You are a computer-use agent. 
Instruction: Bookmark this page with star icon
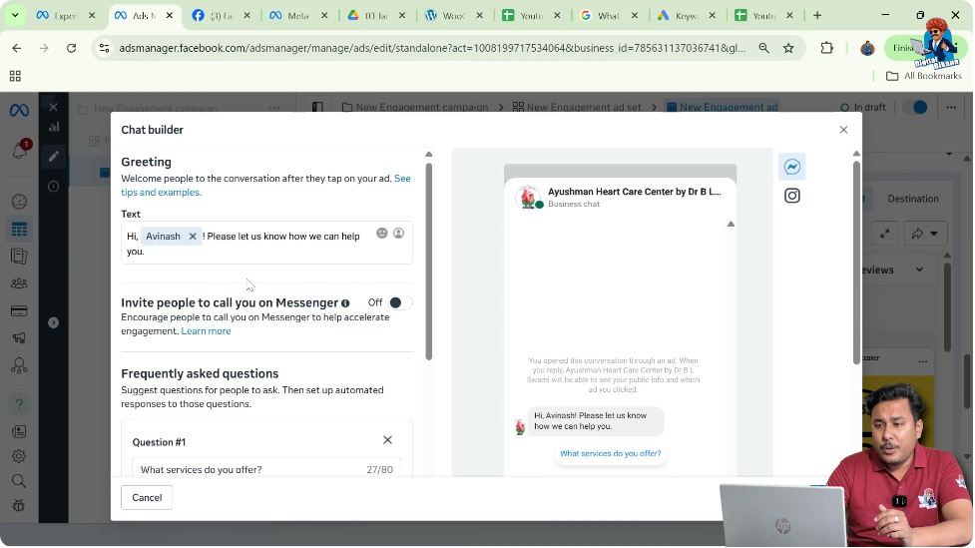(789, 48)
